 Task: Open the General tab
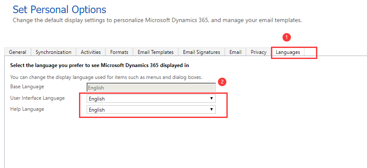(x=17, y=52)
